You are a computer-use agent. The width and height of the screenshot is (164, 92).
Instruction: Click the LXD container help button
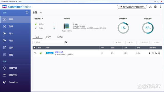(x=132, y=7)
